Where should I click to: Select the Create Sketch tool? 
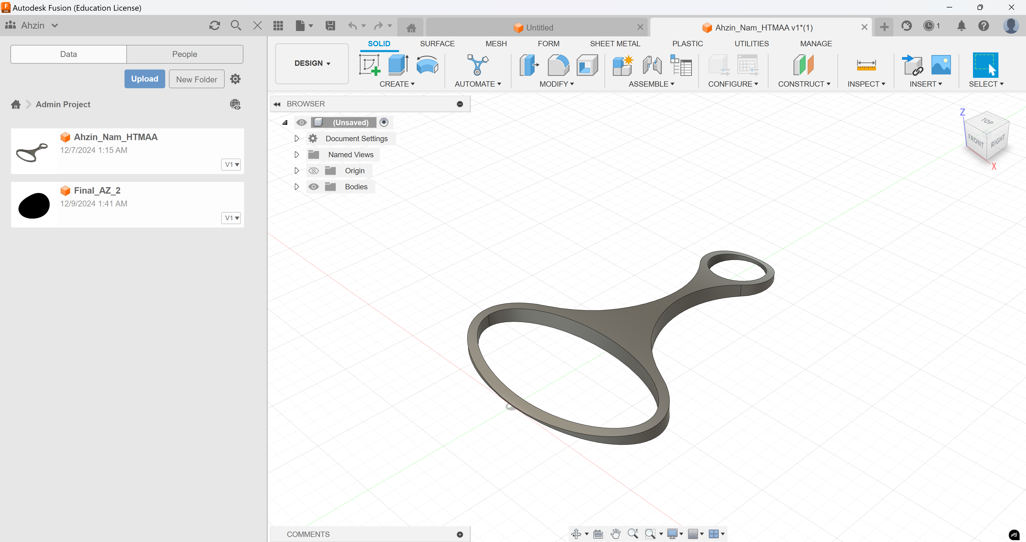tap(369, 65)
